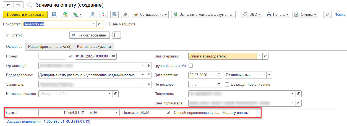Click the document date field 01.07.2026
This screenshot has height=126, width=347.
tap(93, 56)
